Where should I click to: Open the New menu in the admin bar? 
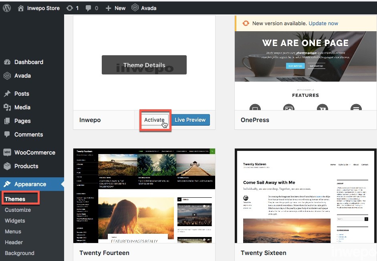115,8
